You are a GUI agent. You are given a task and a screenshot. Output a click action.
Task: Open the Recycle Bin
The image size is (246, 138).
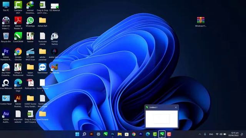[6, 38]
